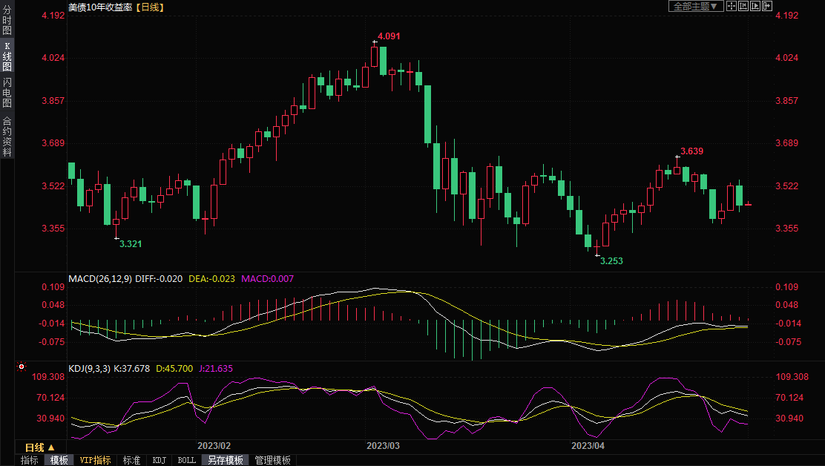Screen dimensions: 825x466
Task: Click the panel export arrow icon
Action: [x=767, y=6]
